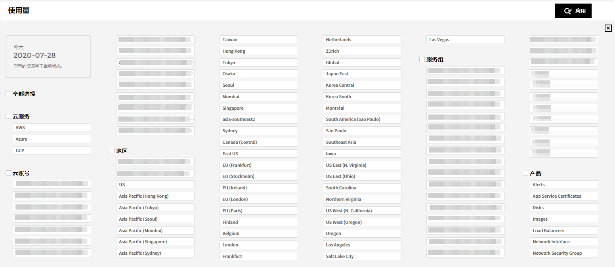Screen dimensions: 615x267
Task: Select the Korea Central region
Action: click(362, 85)
